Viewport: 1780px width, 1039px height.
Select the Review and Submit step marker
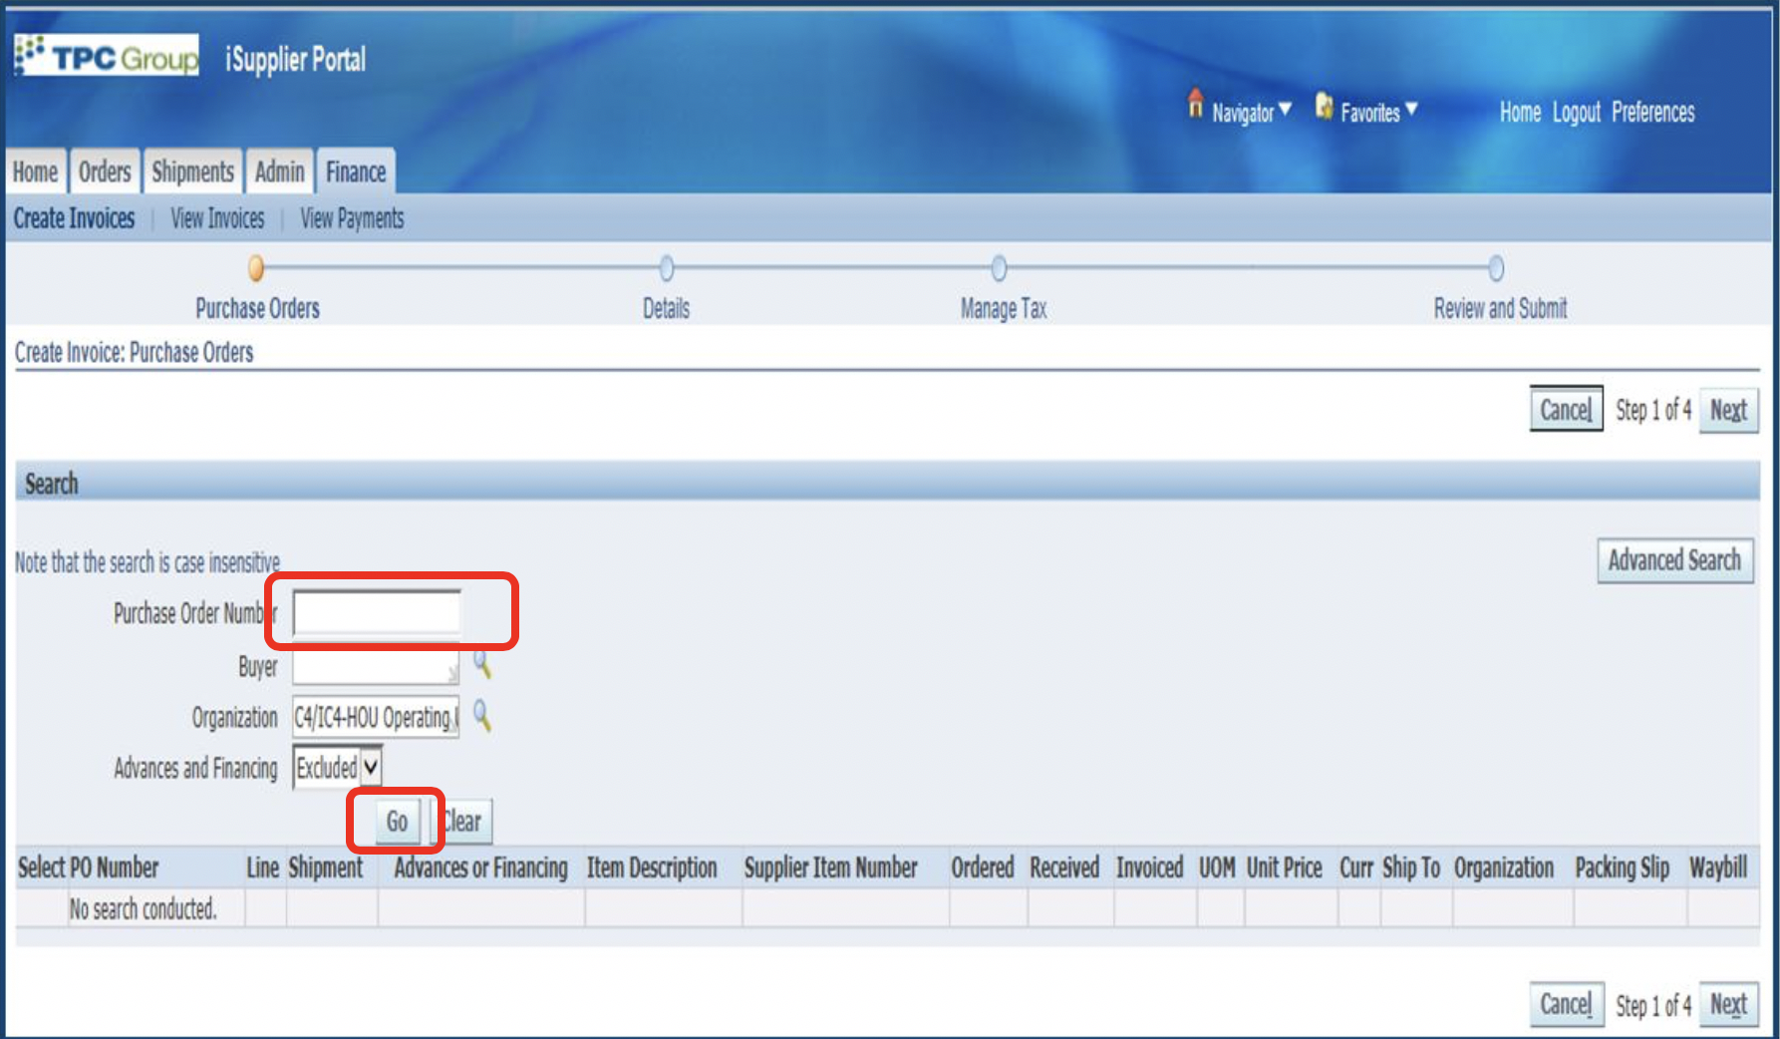(x=1496, y=268)
